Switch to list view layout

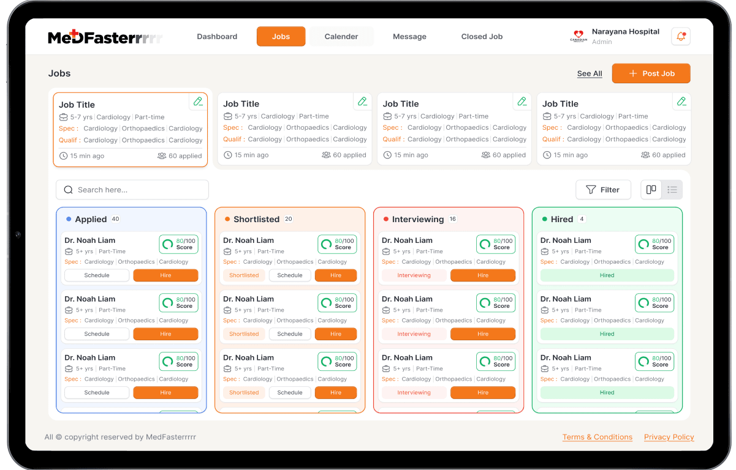(672, 190)
